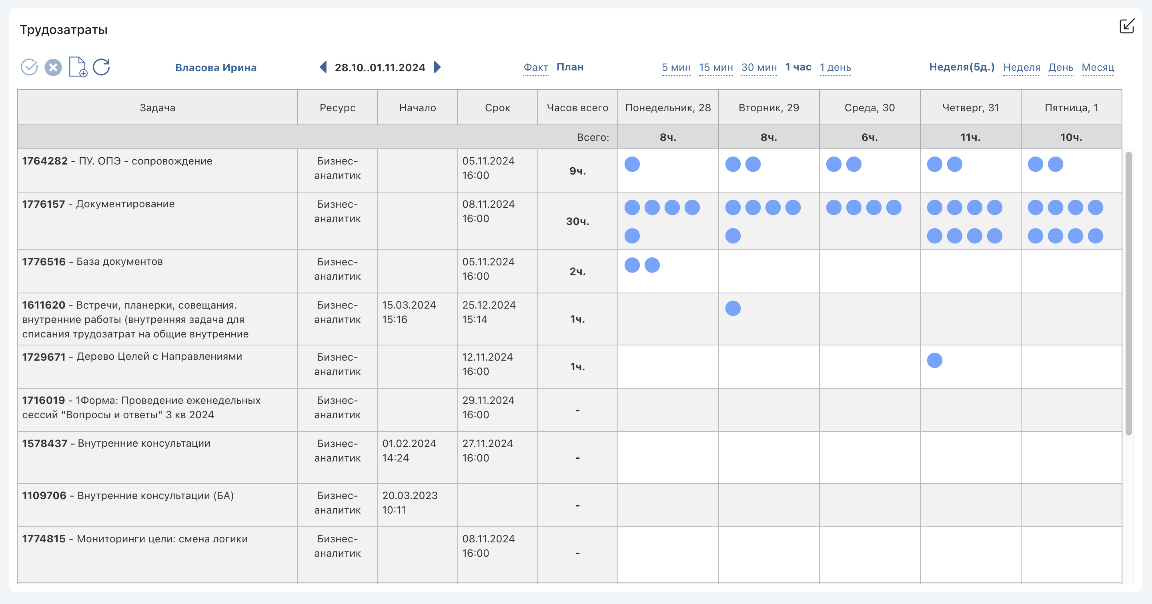Click the start date 15.03.2024 15:16
This screenshot has height=604, width=1152.
[x=409, y=312]
